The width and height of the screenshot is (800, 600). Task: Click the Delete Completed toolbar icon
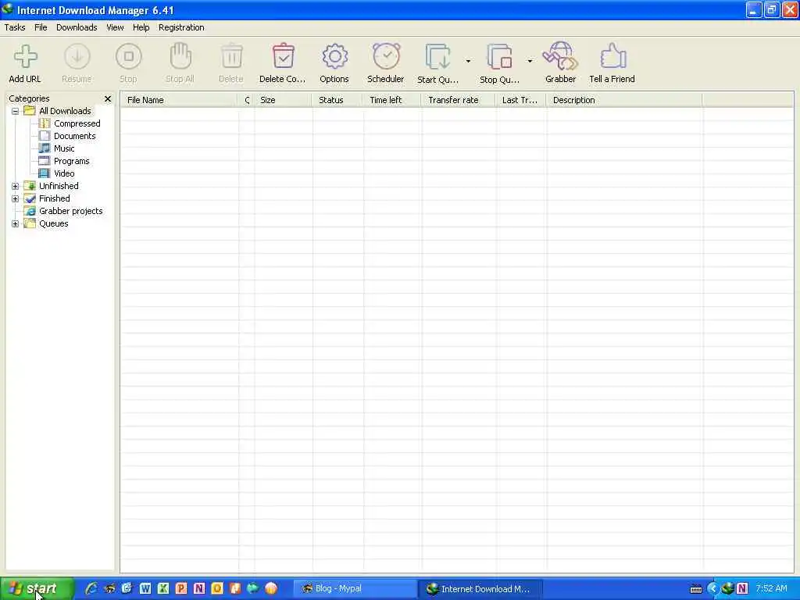tap(283, 56)
